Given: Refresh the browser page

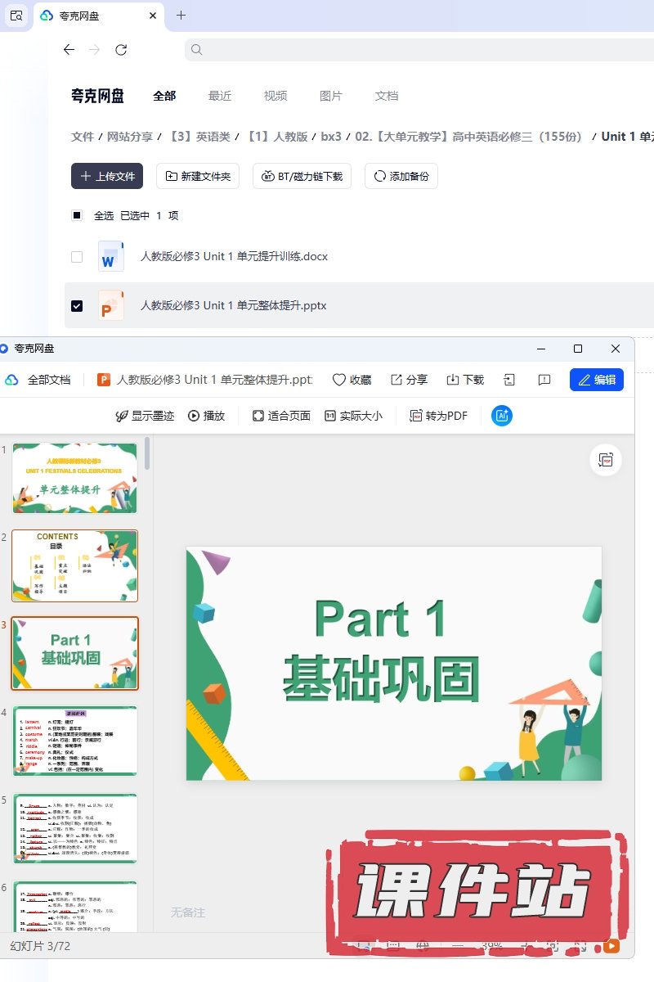Looking at the screenshot, I should pos(121,50).
